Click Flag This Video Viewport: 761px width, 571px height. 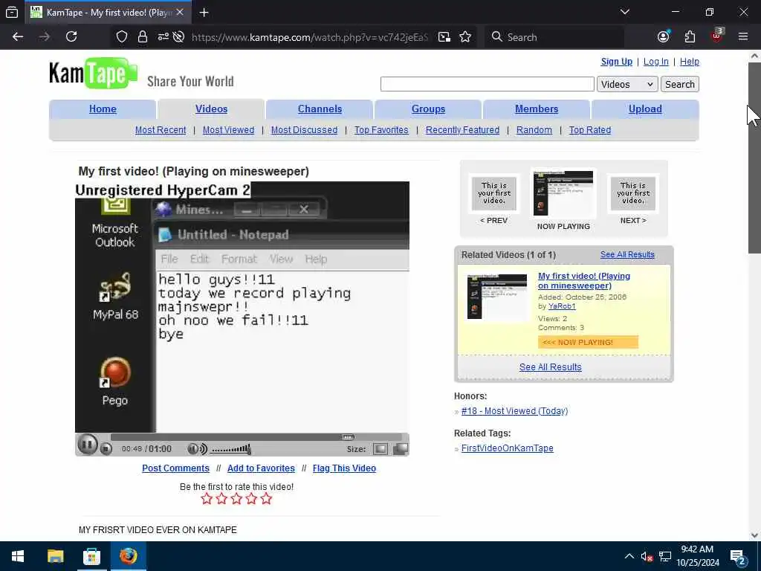click(x=344, y=468)
